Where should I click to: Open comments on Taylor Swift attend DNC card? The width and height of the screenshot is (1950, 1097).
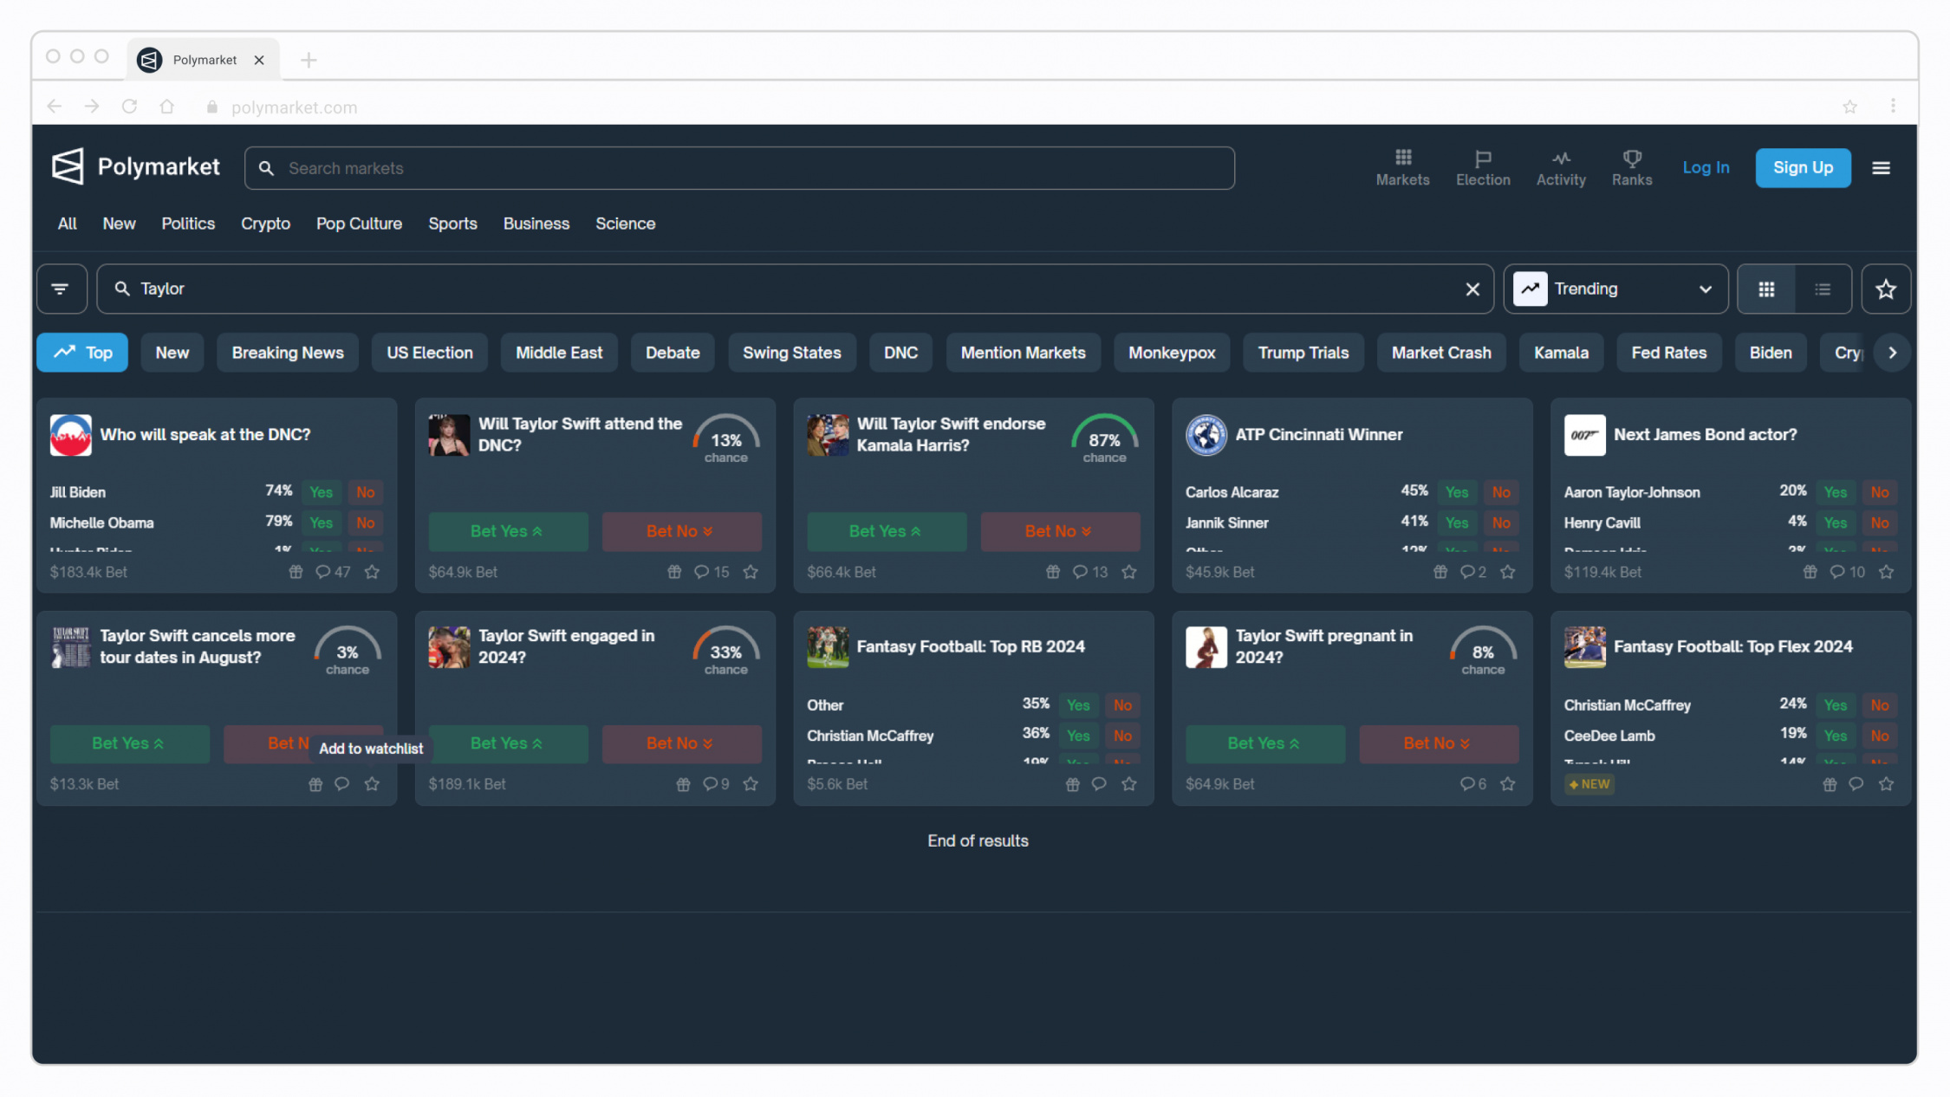(x=711, y=572)
